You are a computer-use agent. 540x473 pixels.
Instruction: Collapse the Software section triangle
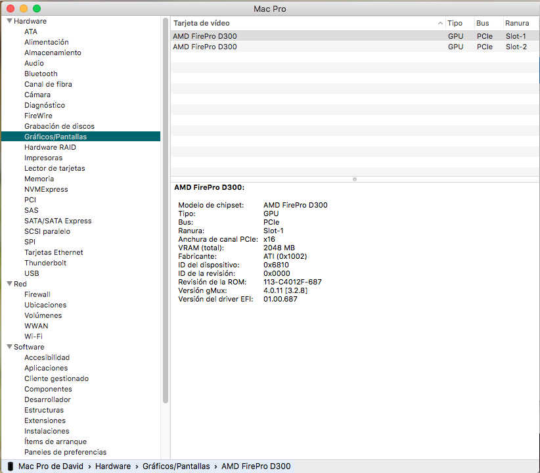(x=9, y=347)
